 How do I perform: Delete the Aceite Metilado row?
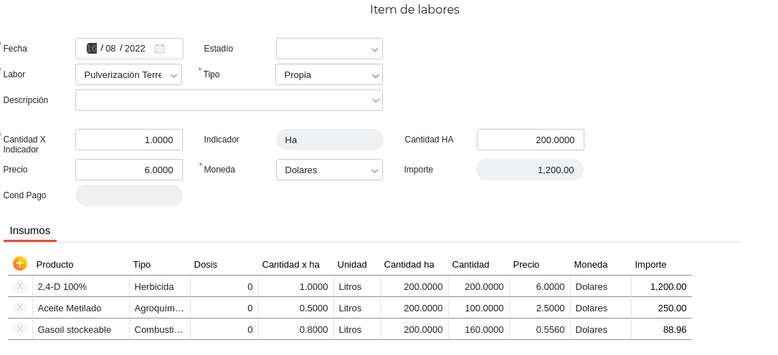[20, 308]
